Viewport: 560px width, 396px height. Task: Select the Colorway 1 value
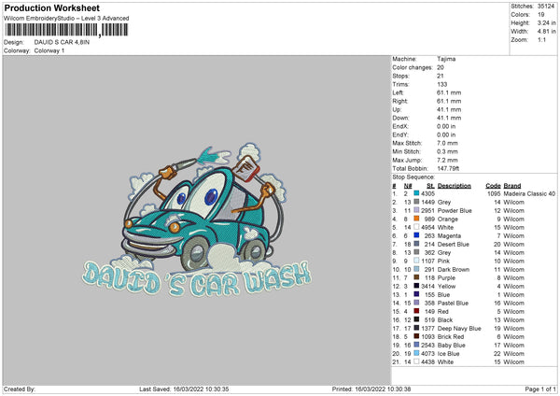[49, 50]
